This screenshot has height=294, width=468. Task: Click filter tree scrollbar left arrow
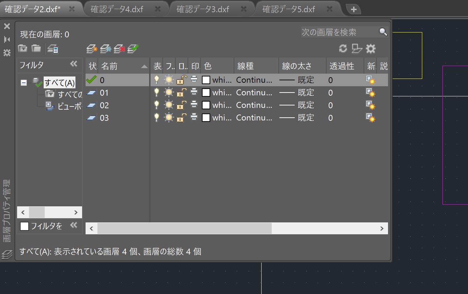[23, 212]
